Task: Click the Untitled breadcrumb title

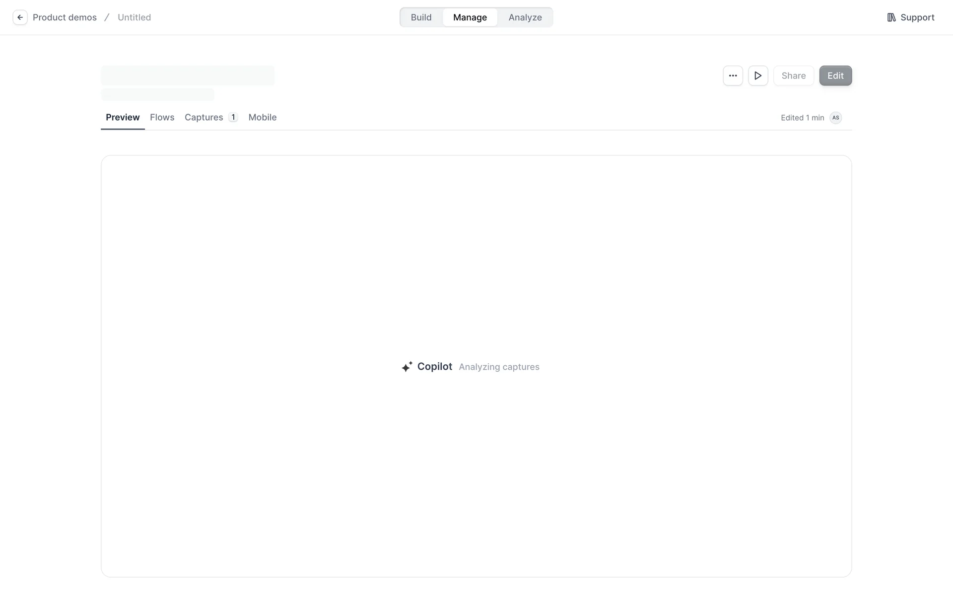Action: 134,17
